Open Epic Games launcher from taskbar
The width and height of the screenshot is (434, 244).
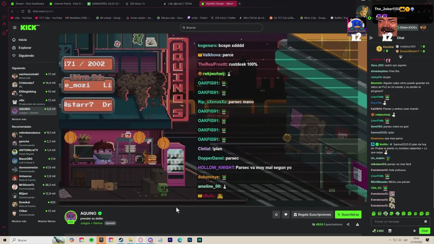coord(101,240)
